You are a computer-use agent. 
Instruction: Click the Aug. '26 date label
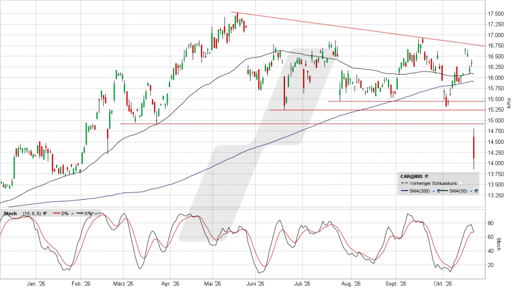pyautogui.click(x=351, y=284)
